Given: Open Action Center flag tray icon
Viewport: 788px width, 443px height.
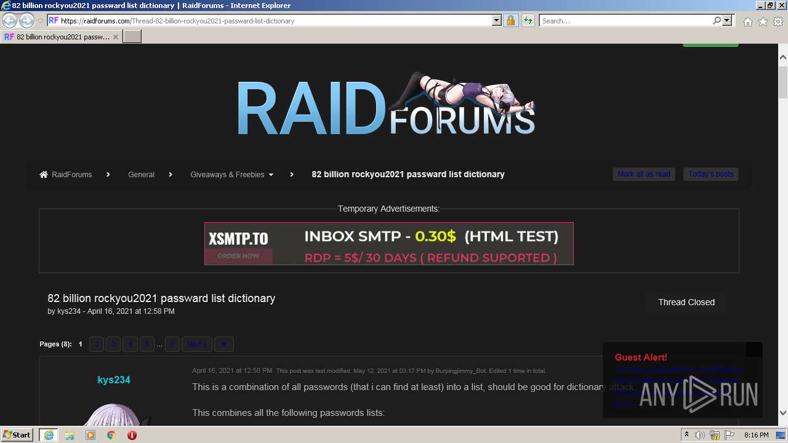Looking at the screenshot, I should click(x=730, y=435).
